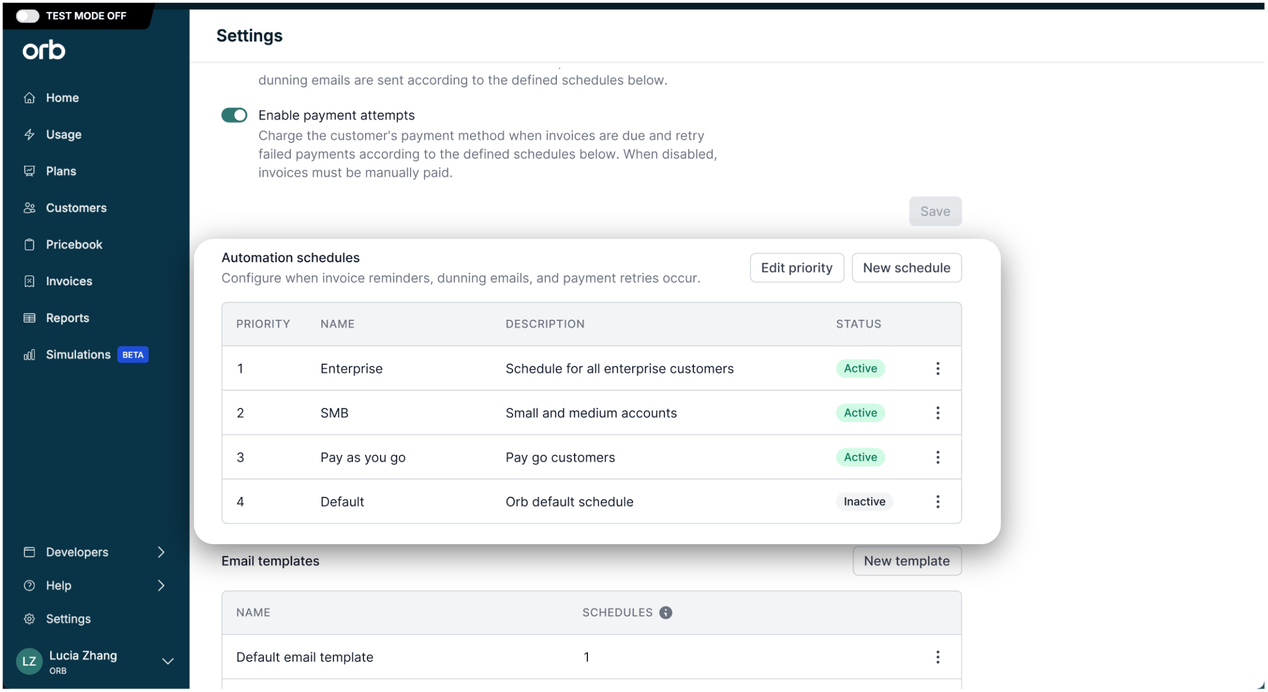Open Reports from the sidebar
Image resolution: width=1268 pixels, height=692 pixels.
click(x=67, y=318)
